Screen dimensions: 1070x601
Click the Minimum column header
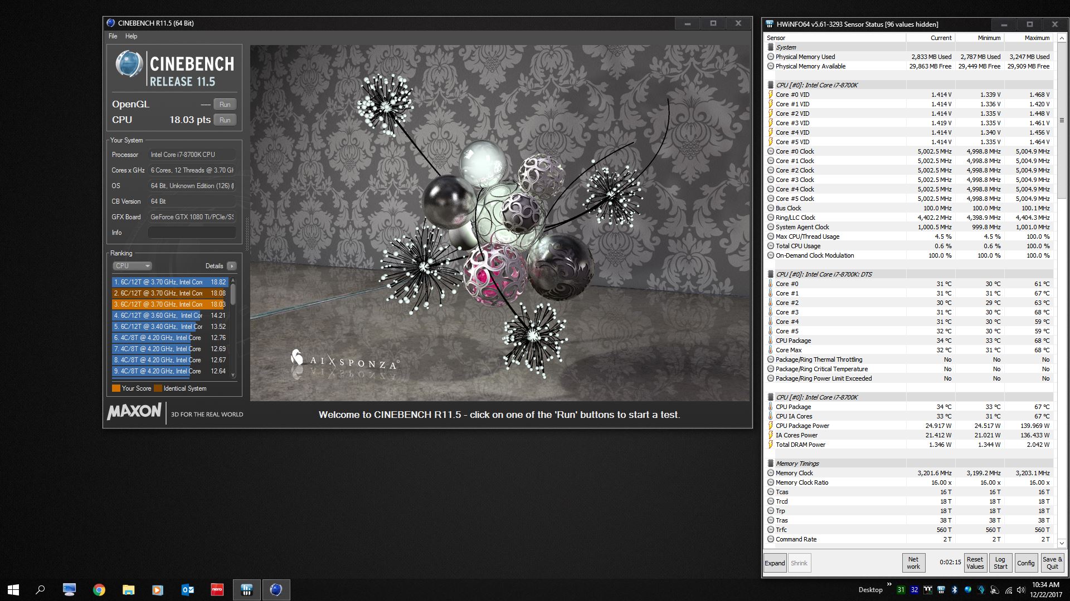click(x=979, y=38)
